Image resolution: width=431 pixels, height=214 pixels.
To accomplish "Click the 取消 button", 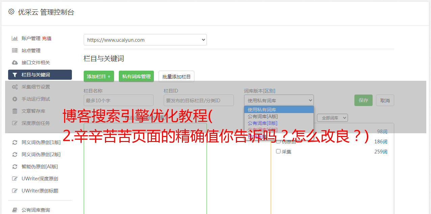I will click(385, 100).
